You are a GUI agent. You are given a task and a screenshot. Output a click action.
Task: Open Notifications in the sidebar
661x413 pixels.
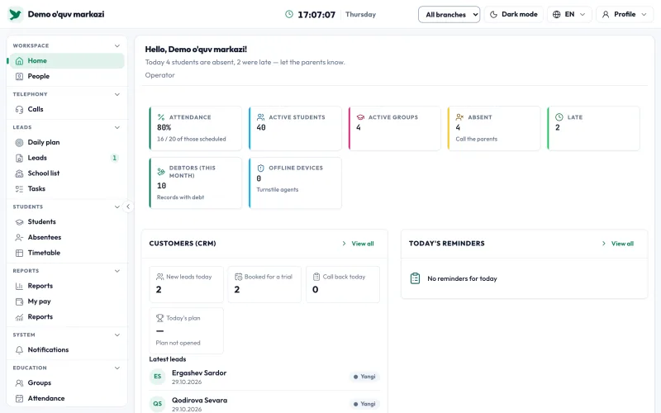(67, 349)
